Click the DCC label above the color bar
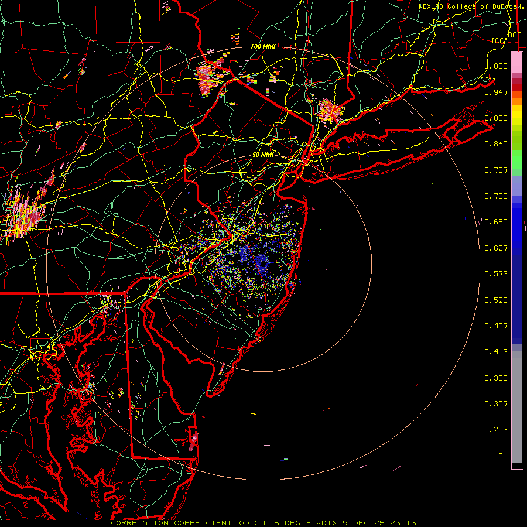527x527 pixels. pyautogui.click(x=514, y=35)
